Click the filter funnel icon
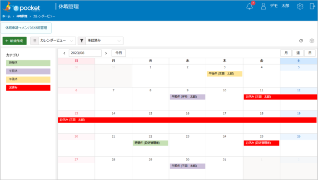This screenshot has width=318, height=180. pos(81,41)
